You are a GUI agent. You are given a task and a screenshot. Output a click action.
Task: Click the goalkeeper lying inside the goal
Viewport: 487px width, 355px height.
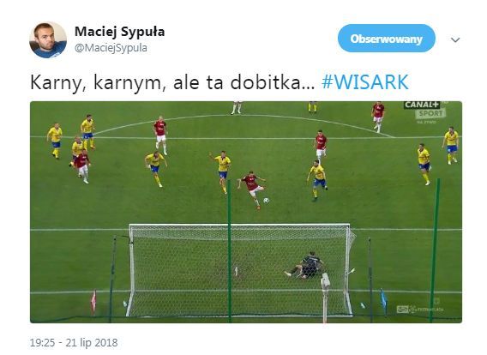click(305, 267)
